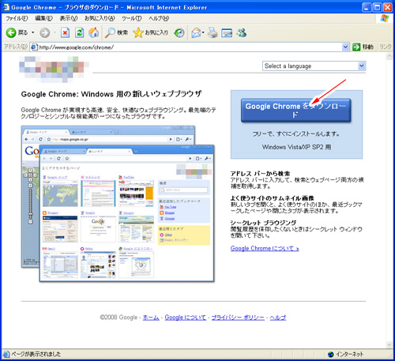This screenshot has height=361, width=395.
Task: Open Back button history dropdown arrow
Action: [33, 32]
